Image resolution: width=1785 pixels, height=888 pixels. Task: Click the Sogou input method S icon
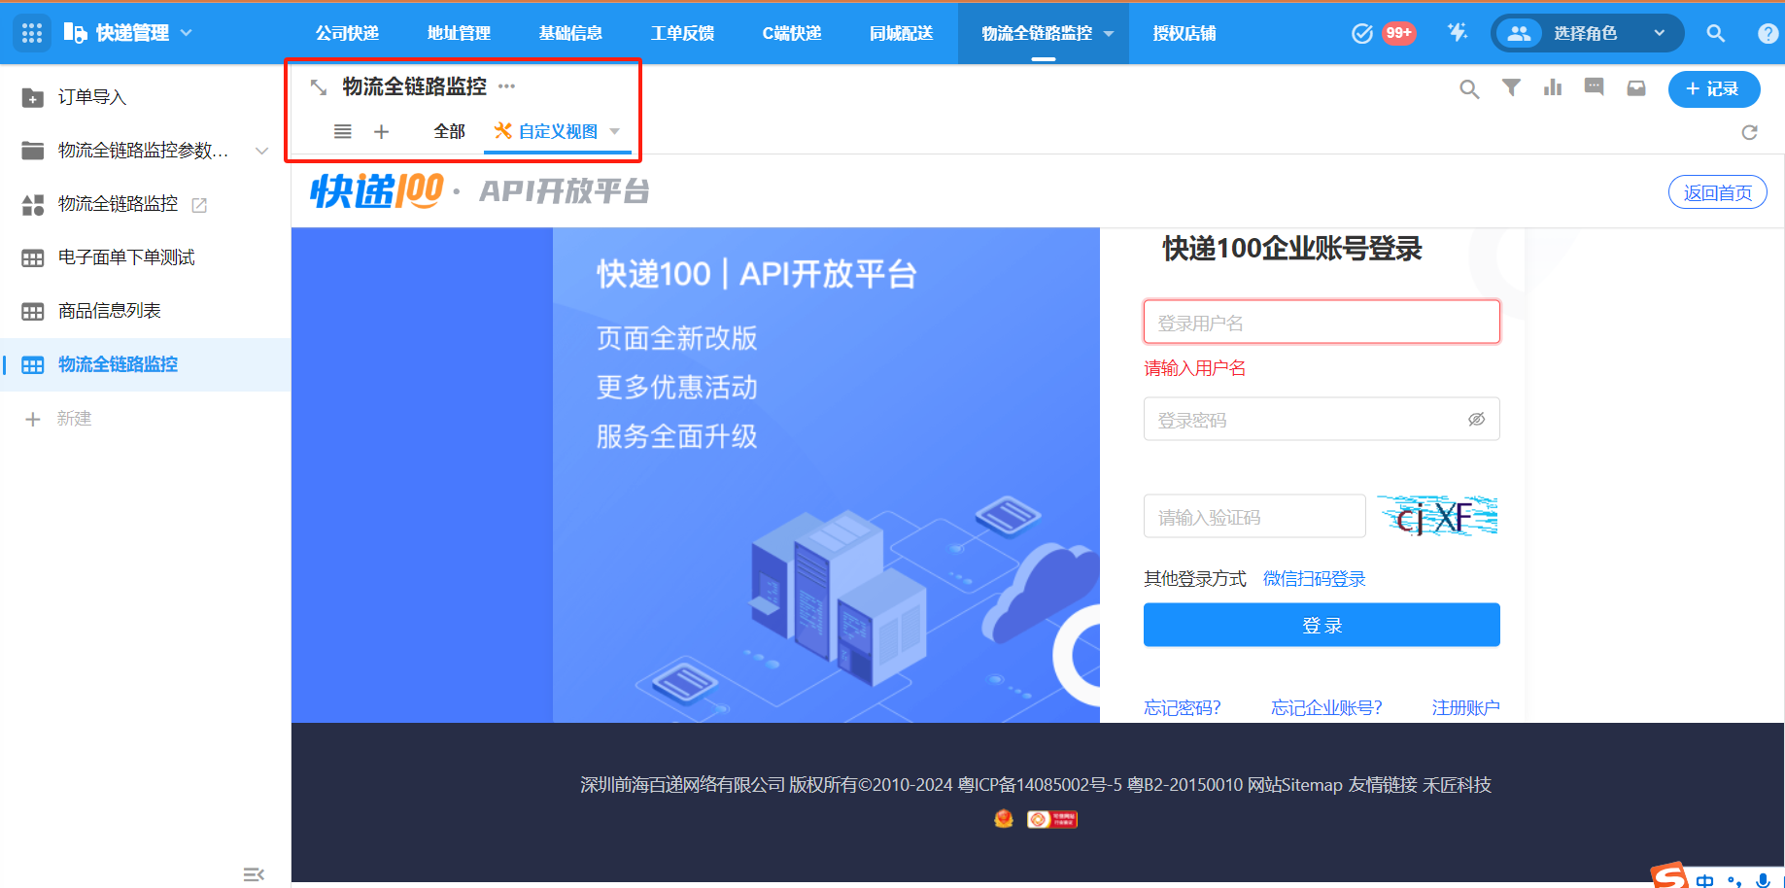pos(1669,876)
